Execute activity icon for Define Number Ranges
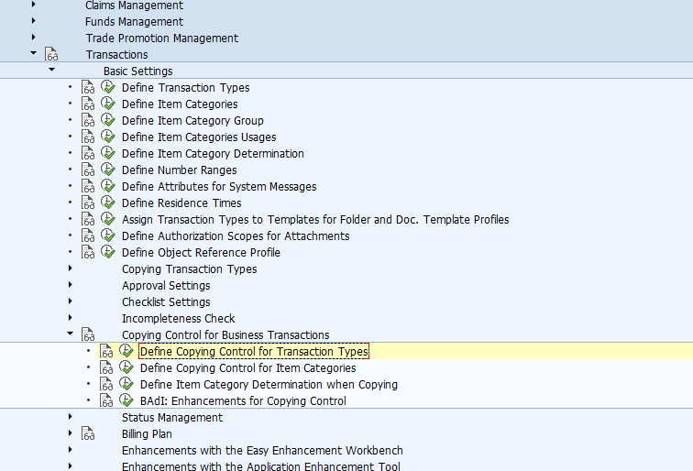Viewport: 693px width, 471px height. click(108, 170)
